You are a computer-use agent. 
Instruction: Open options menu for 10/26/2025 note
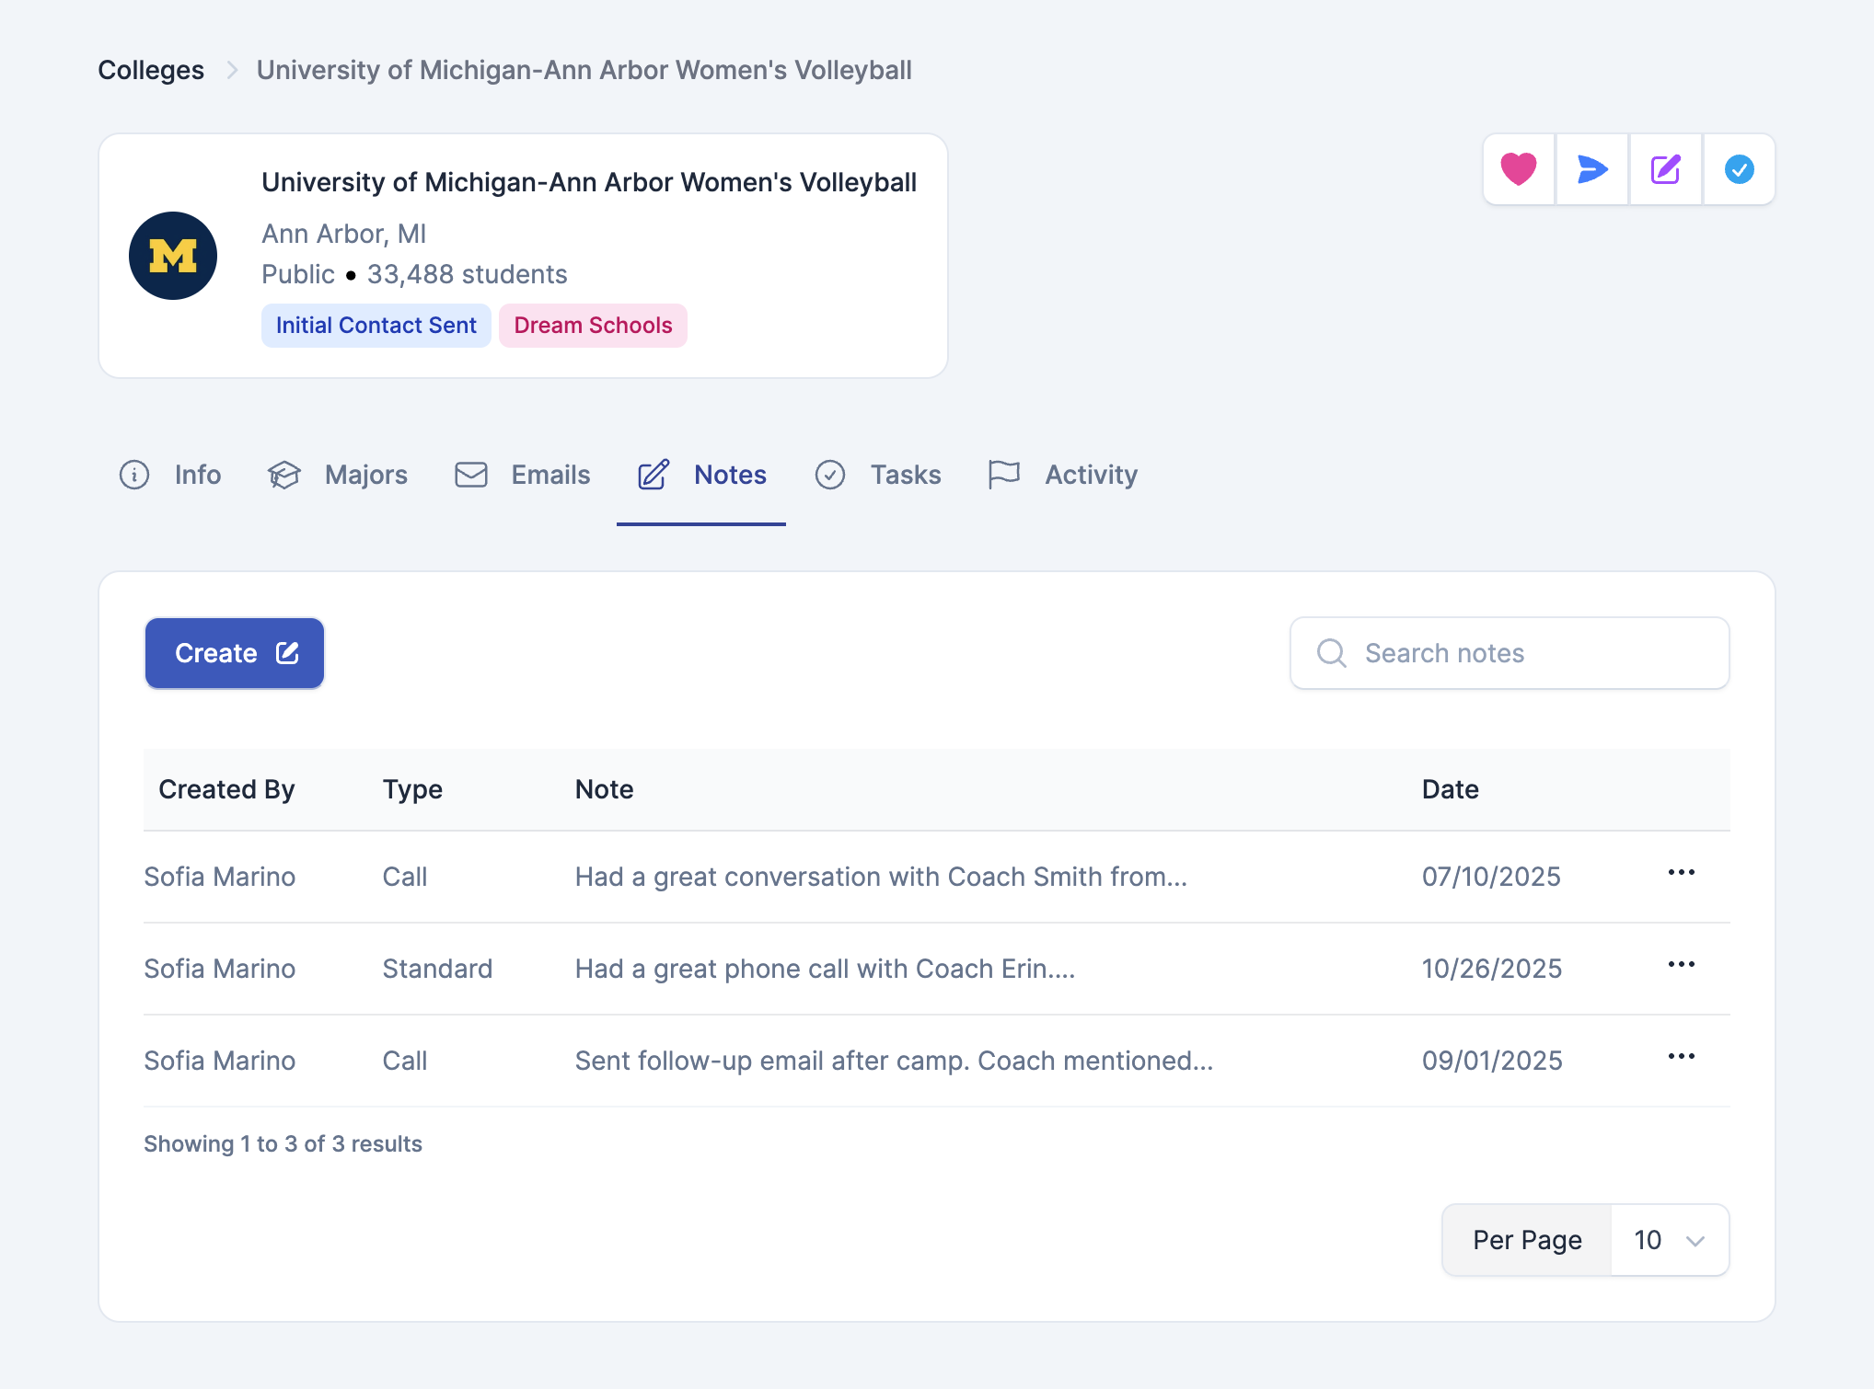tap(1681, 965)
